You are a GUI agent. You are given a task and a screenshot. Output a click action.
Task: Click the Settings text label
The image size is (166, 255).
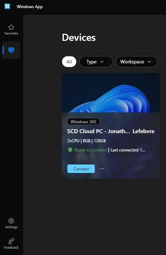click(11, 227)
